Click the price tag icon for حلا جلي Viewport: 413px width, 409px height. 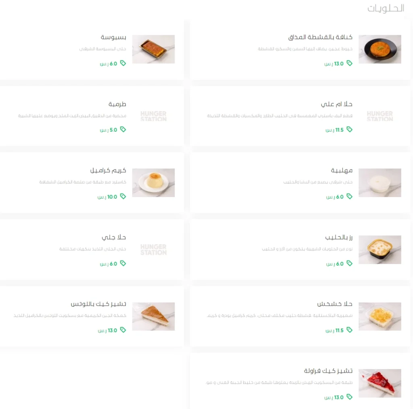pos(123,263)
